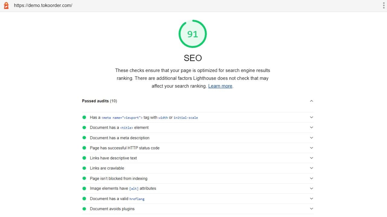Viewport: 387px width, 217px height.
Task: Click green status dot beside hreflang audit
Action: click(84, 199)
